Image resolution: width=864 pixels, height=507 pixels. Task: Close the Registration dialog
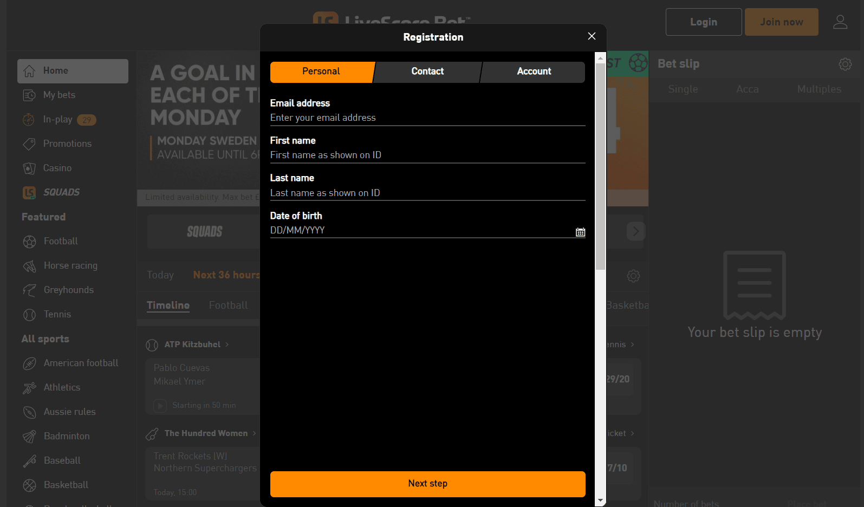click(592, 36)
